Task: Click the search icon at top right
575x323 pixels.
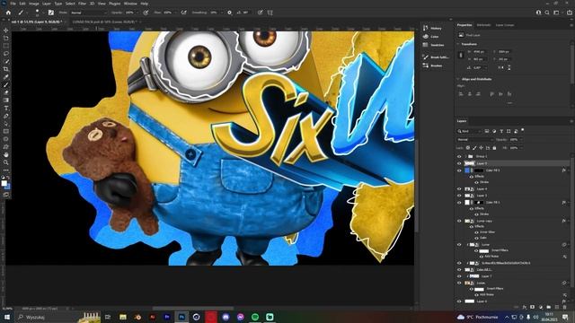Action: 547,13
